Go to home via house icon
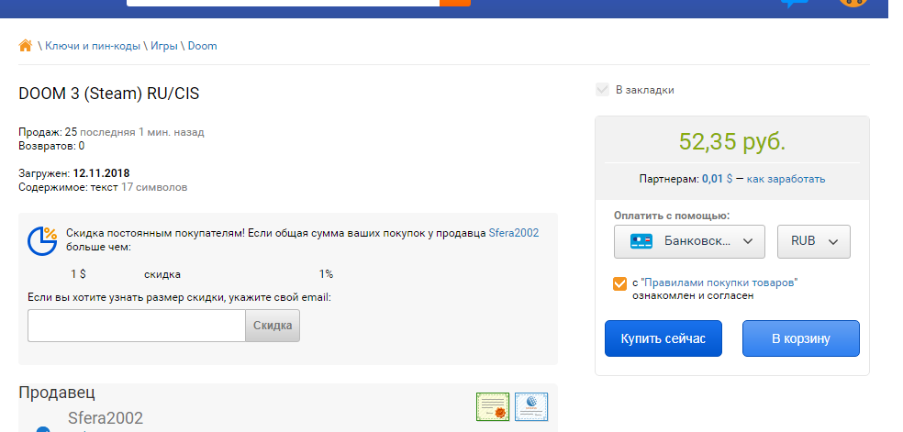The height and width of the screenshot is (432, 903). point(26,46)
